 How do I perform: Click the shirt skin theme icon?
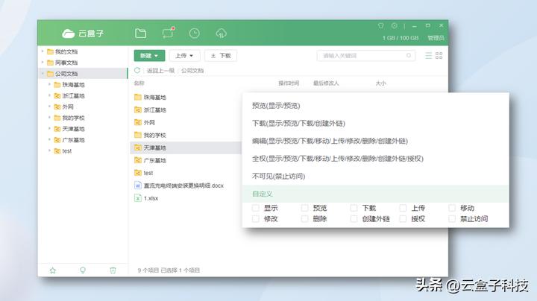click(x=381, y=25)
